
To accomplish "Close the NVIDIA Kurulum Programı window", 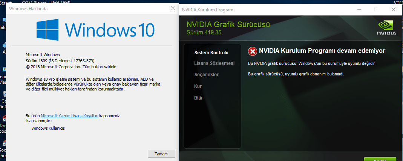I will [x=393, y=10].
